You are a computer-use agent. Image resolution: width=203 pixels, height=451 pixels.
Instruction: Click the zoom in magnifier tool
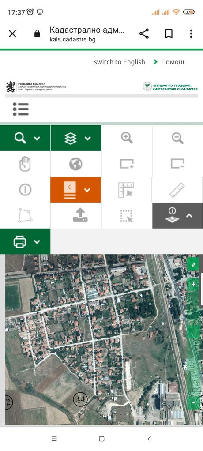pyautogui.click(x=127, y=138)
